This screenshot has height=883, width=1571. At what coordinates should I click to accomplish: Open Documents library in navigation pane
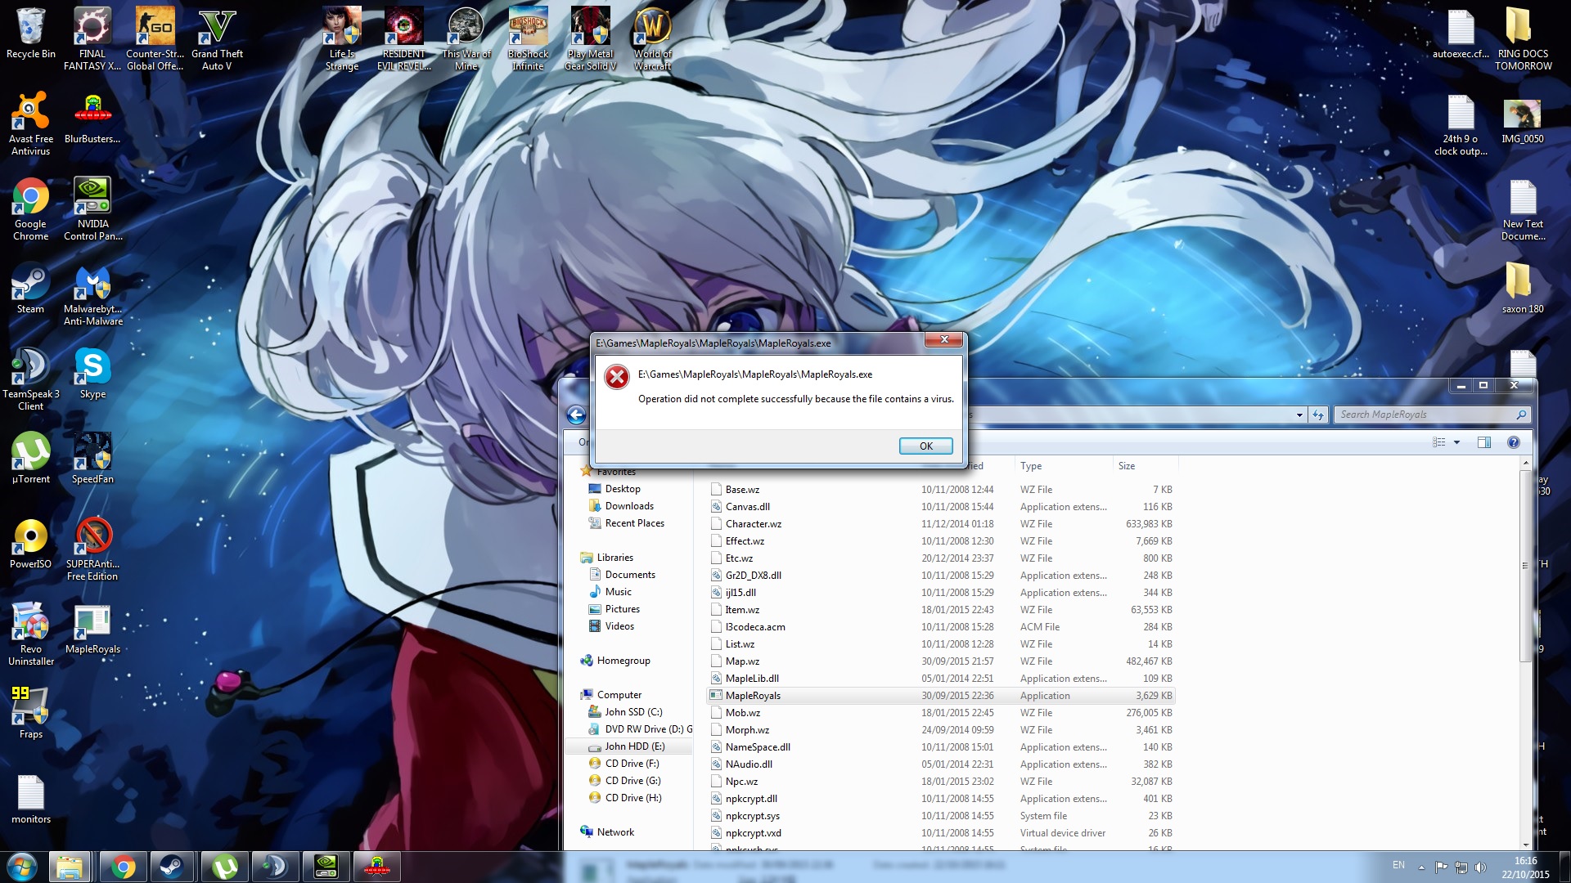(x=629, y=575)
